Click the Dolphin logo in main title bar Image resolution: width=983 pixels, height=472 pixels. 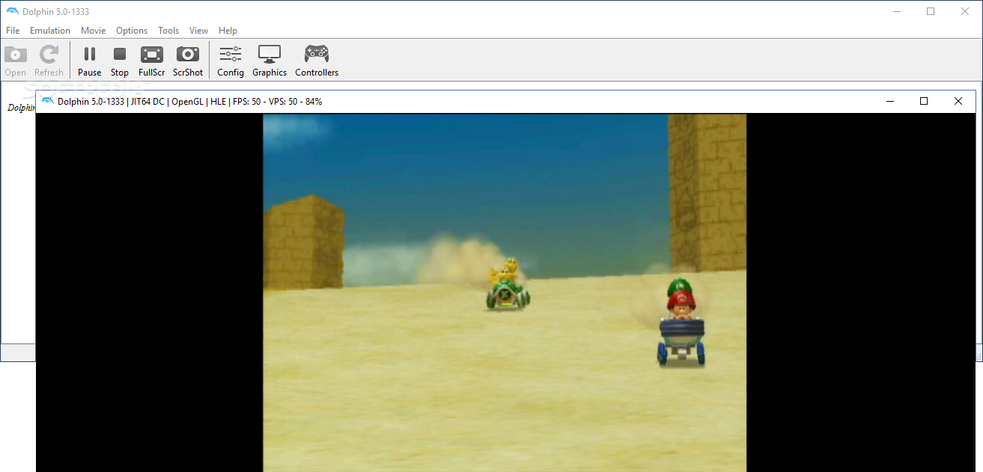coord(12,11)
